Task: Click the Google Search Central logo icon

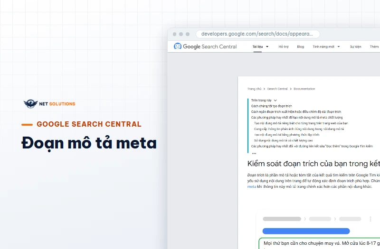Action: tap(177, 46)
